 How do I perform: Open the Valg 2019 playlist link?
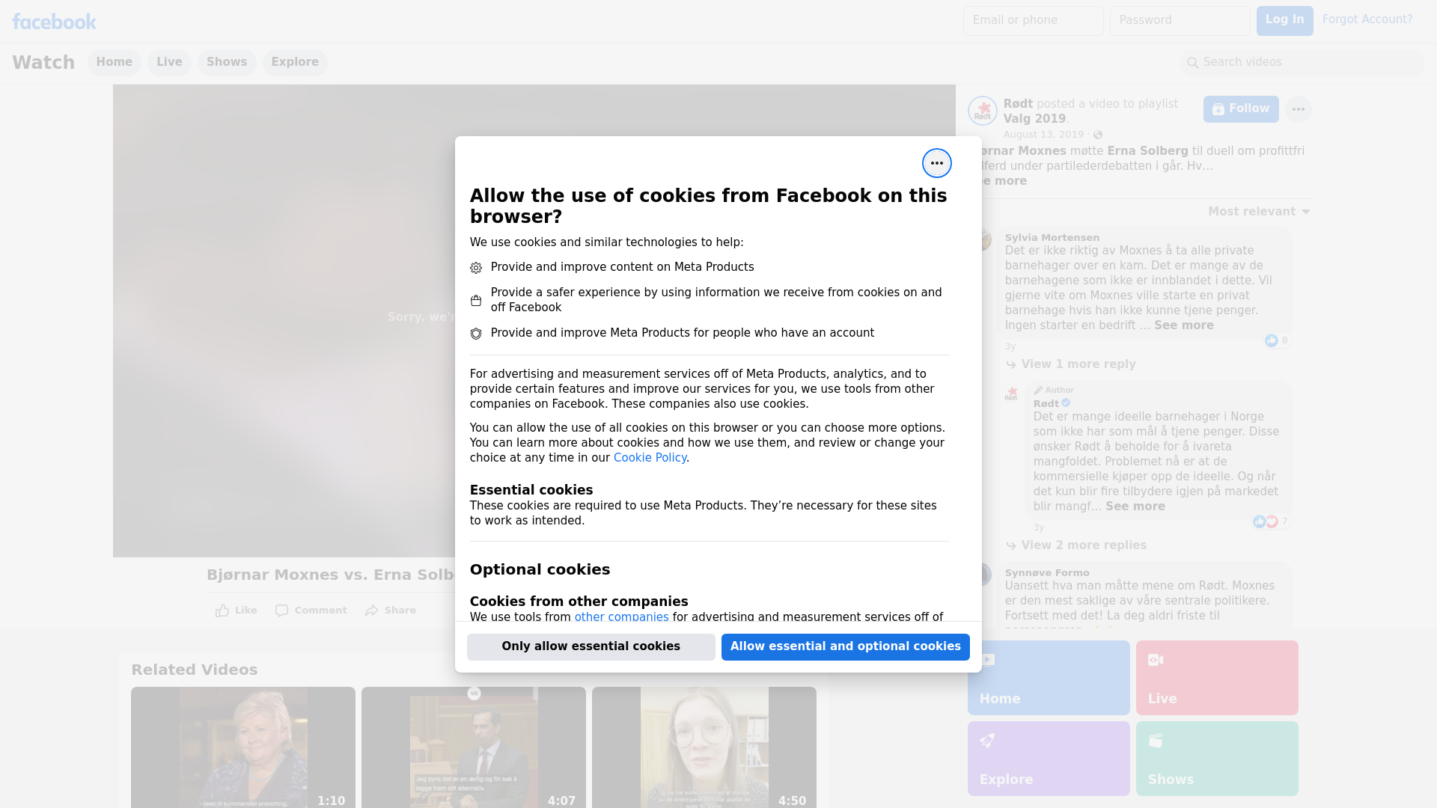[x=1034, y=119]
